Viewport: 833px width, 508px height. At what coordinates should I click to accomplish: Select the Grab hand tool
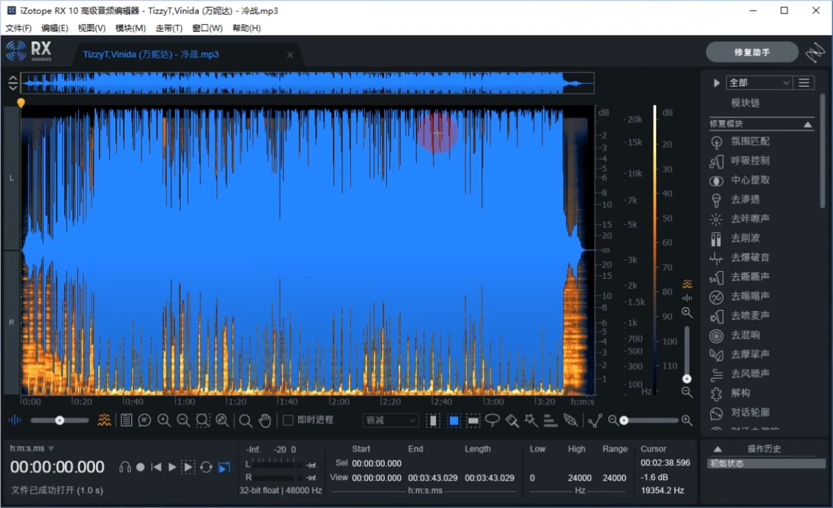[x=265, y=420]
